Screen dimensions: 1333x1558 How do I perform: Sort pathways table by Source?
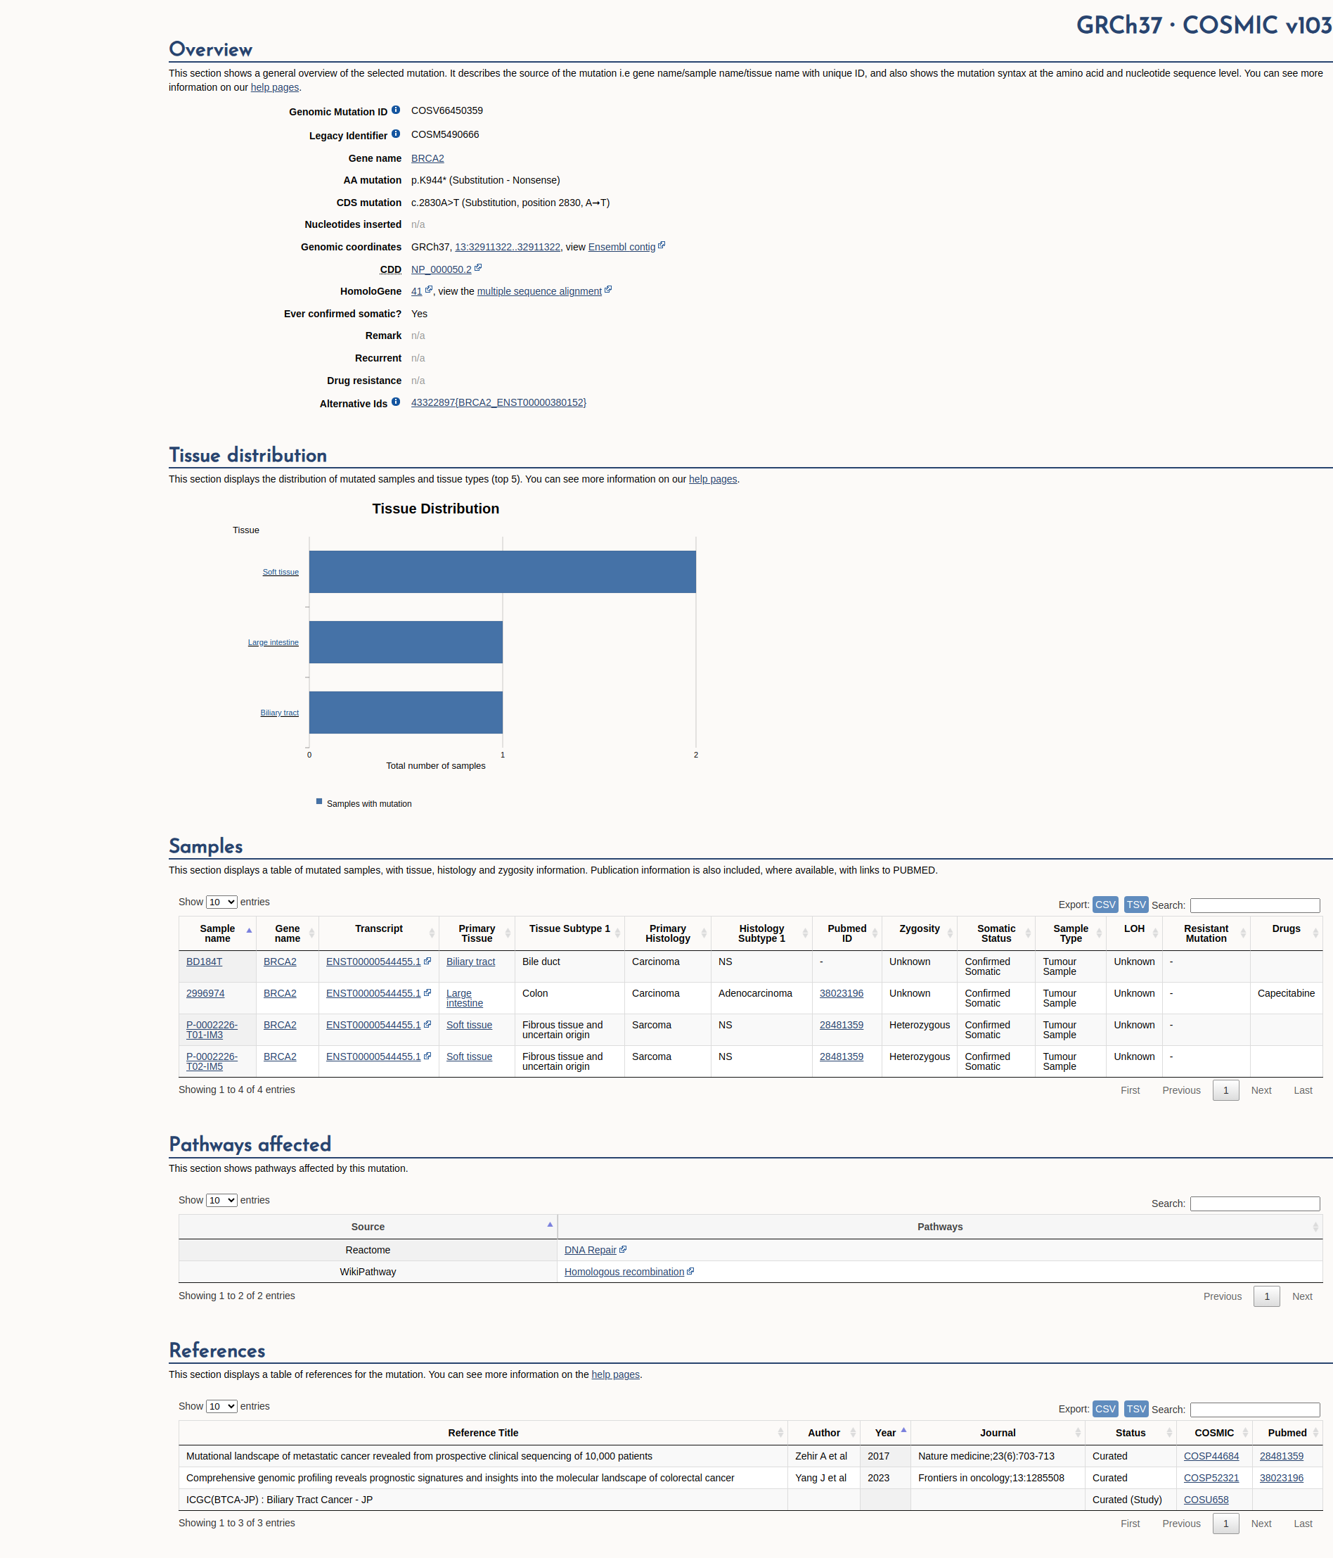(x=368, y=1227)
